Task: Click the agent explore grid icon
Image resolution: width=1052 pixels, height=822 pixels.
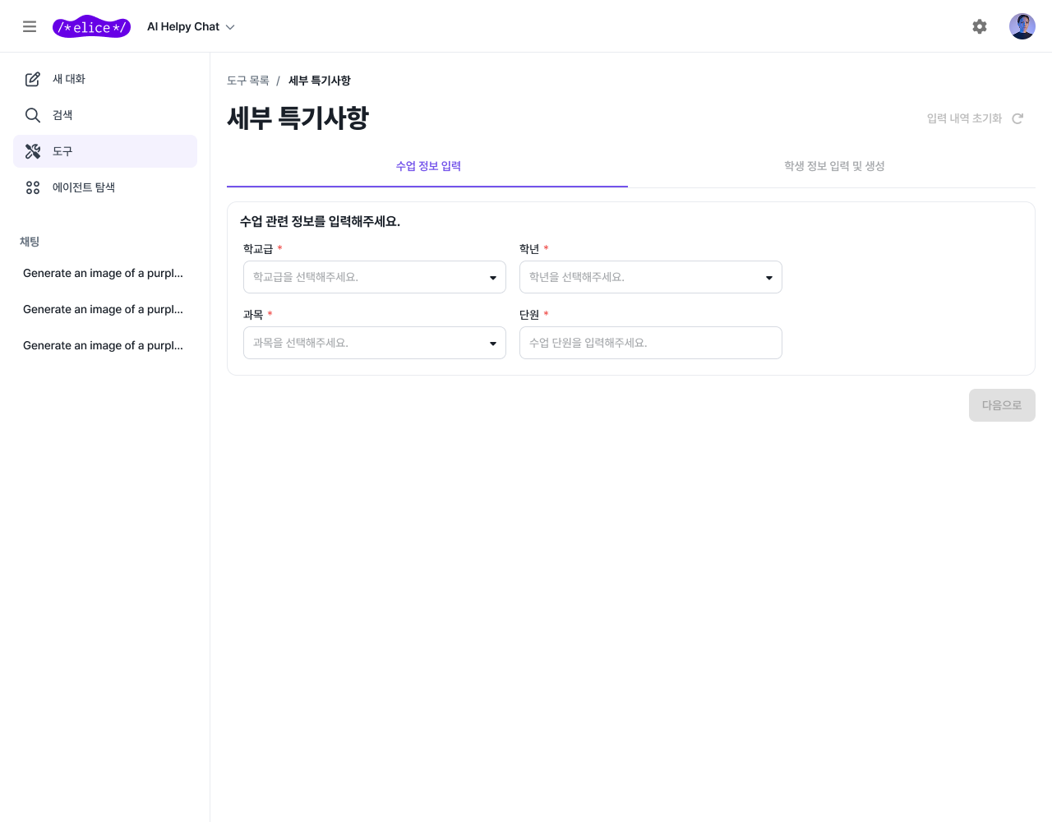Action: pos(33,187)
